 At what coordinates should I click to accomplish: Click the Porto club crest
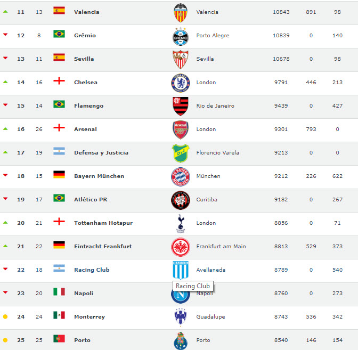point(181,340)
